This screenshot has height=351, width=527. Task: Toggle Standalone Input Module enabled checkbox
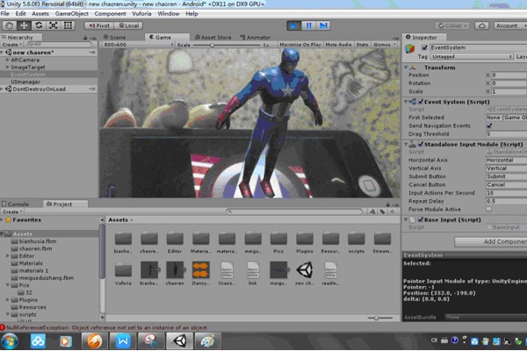click(x=420, y=144)
